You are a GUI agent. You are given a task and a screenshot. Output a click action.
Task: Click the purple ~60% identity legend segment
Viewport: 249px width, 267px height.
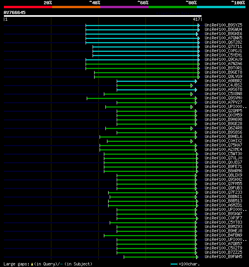[x=124, y=7]
